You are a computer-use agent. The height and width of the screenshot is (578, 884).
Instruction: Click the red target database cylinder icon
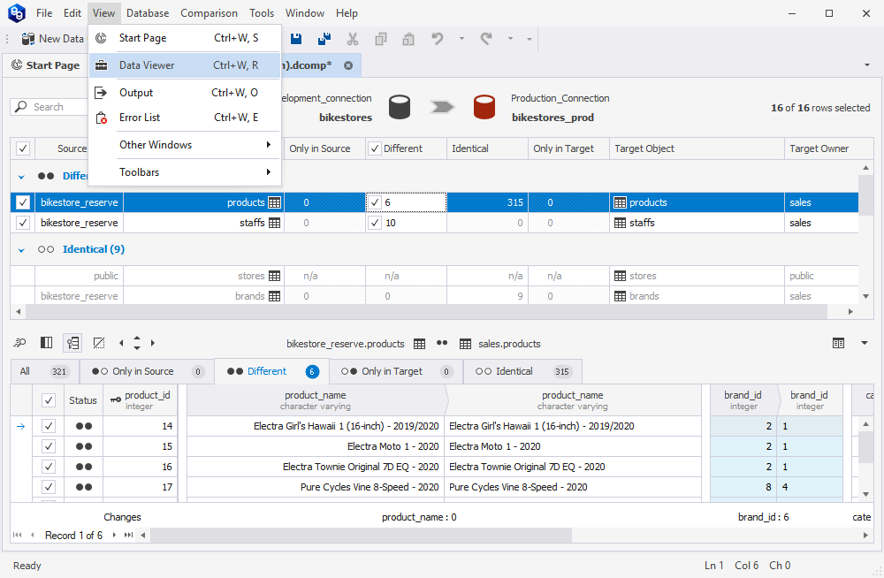(484, 107)
